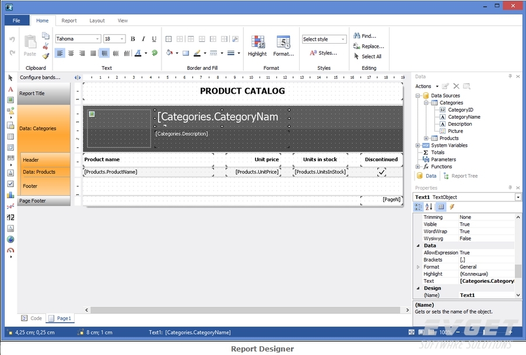The width and height of the screenshot is (526, 355).
Task: Switch to the View ribbon tab
Action: coord(122,20)
